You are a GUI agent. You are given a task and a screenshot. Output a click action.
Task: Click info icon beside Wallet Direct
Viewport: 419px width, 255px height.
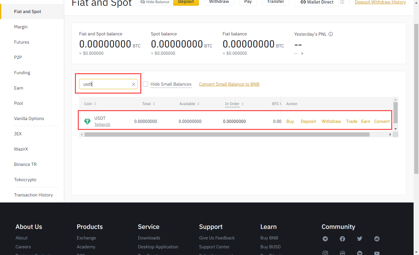point(342,2)
